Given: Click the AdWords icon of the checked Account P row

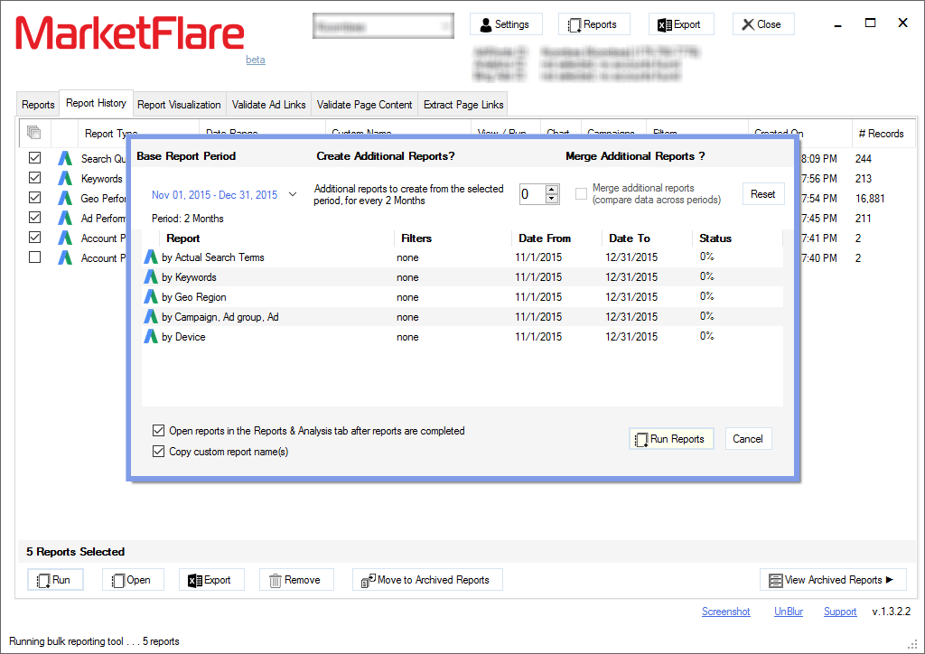Looking at the screenshot, I should (65, 238).
